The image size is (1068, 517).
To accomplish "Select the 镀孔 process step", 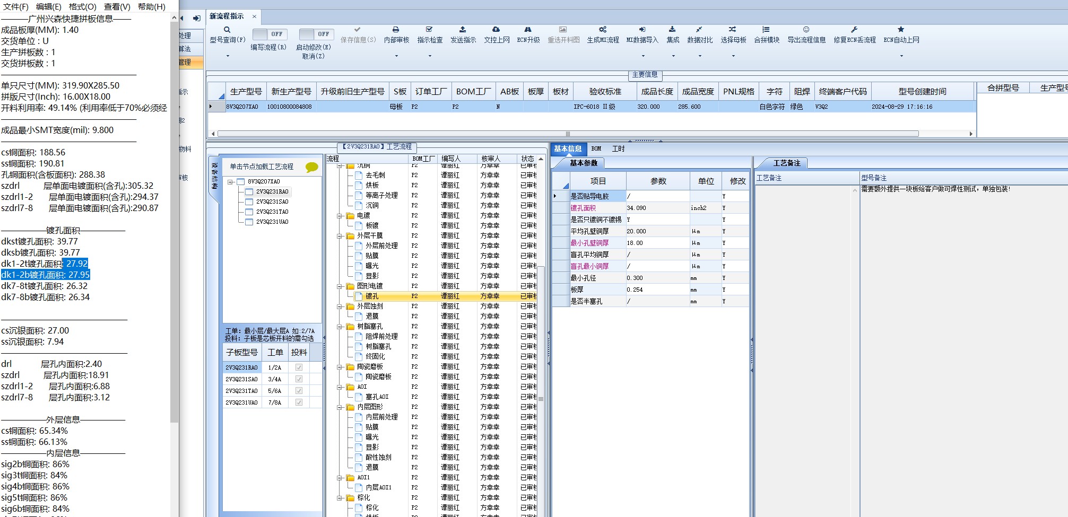I will (372, 296).
